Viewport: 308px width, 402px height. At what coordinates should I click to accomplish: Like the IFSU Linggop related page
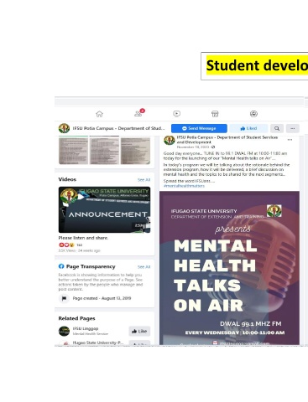(x=139, y=331)
